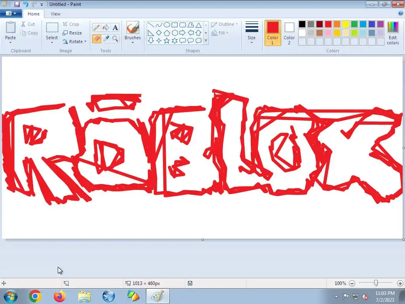Click the Save icon in title bar

click(17, 4)
